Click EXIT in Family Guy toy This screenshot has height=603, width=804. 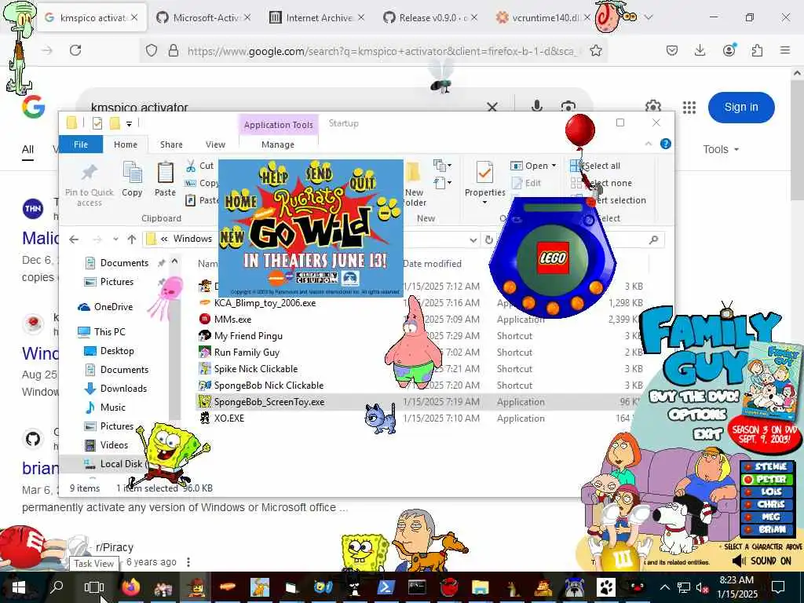pyautogui.click(x=707, y=435)
